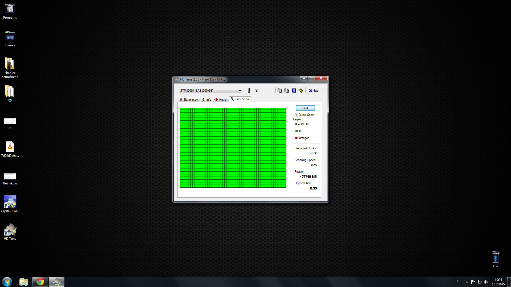Show hidden tray icons arrow
Screen dimensions: 511x287
pyautogui.click(x=467, y=282)
